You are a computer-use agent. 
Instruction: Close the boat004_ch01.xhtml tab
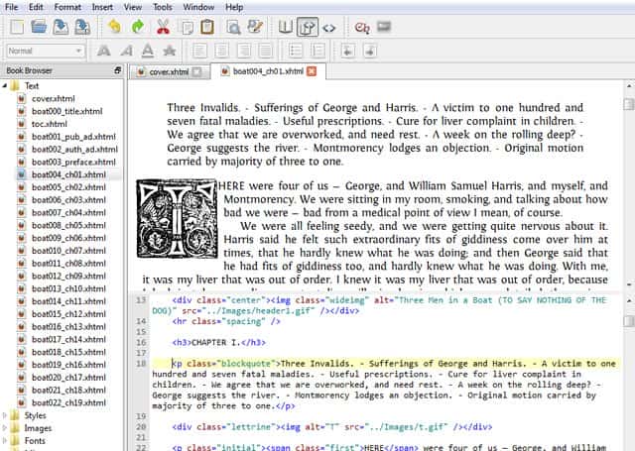tap(312, 71)
